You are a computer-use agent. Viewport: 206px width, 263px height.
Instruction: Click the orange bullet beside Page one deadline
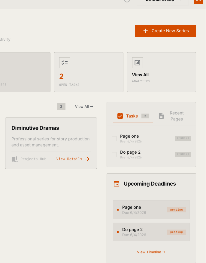pos(118,210)
